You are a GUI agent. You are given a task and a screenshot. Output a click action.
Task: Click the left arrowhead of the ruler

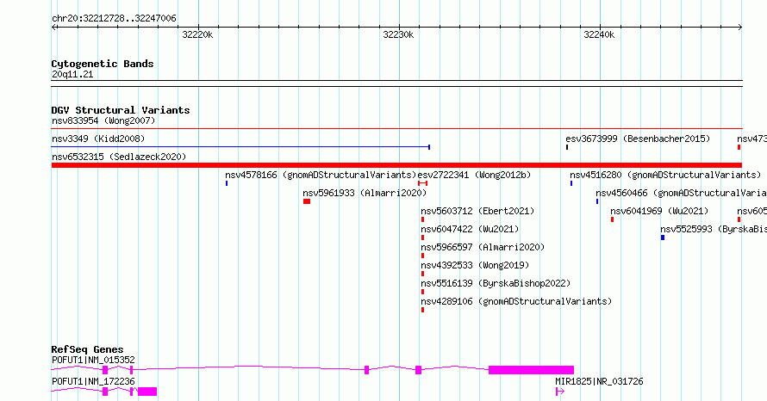53,28
